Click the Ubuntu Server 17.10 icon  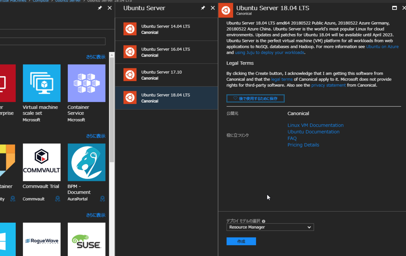(130, 75)
